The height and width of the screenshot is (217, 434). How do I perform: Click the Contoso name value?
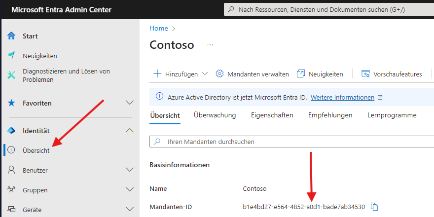pyautogui.click(x=254, y=189)
